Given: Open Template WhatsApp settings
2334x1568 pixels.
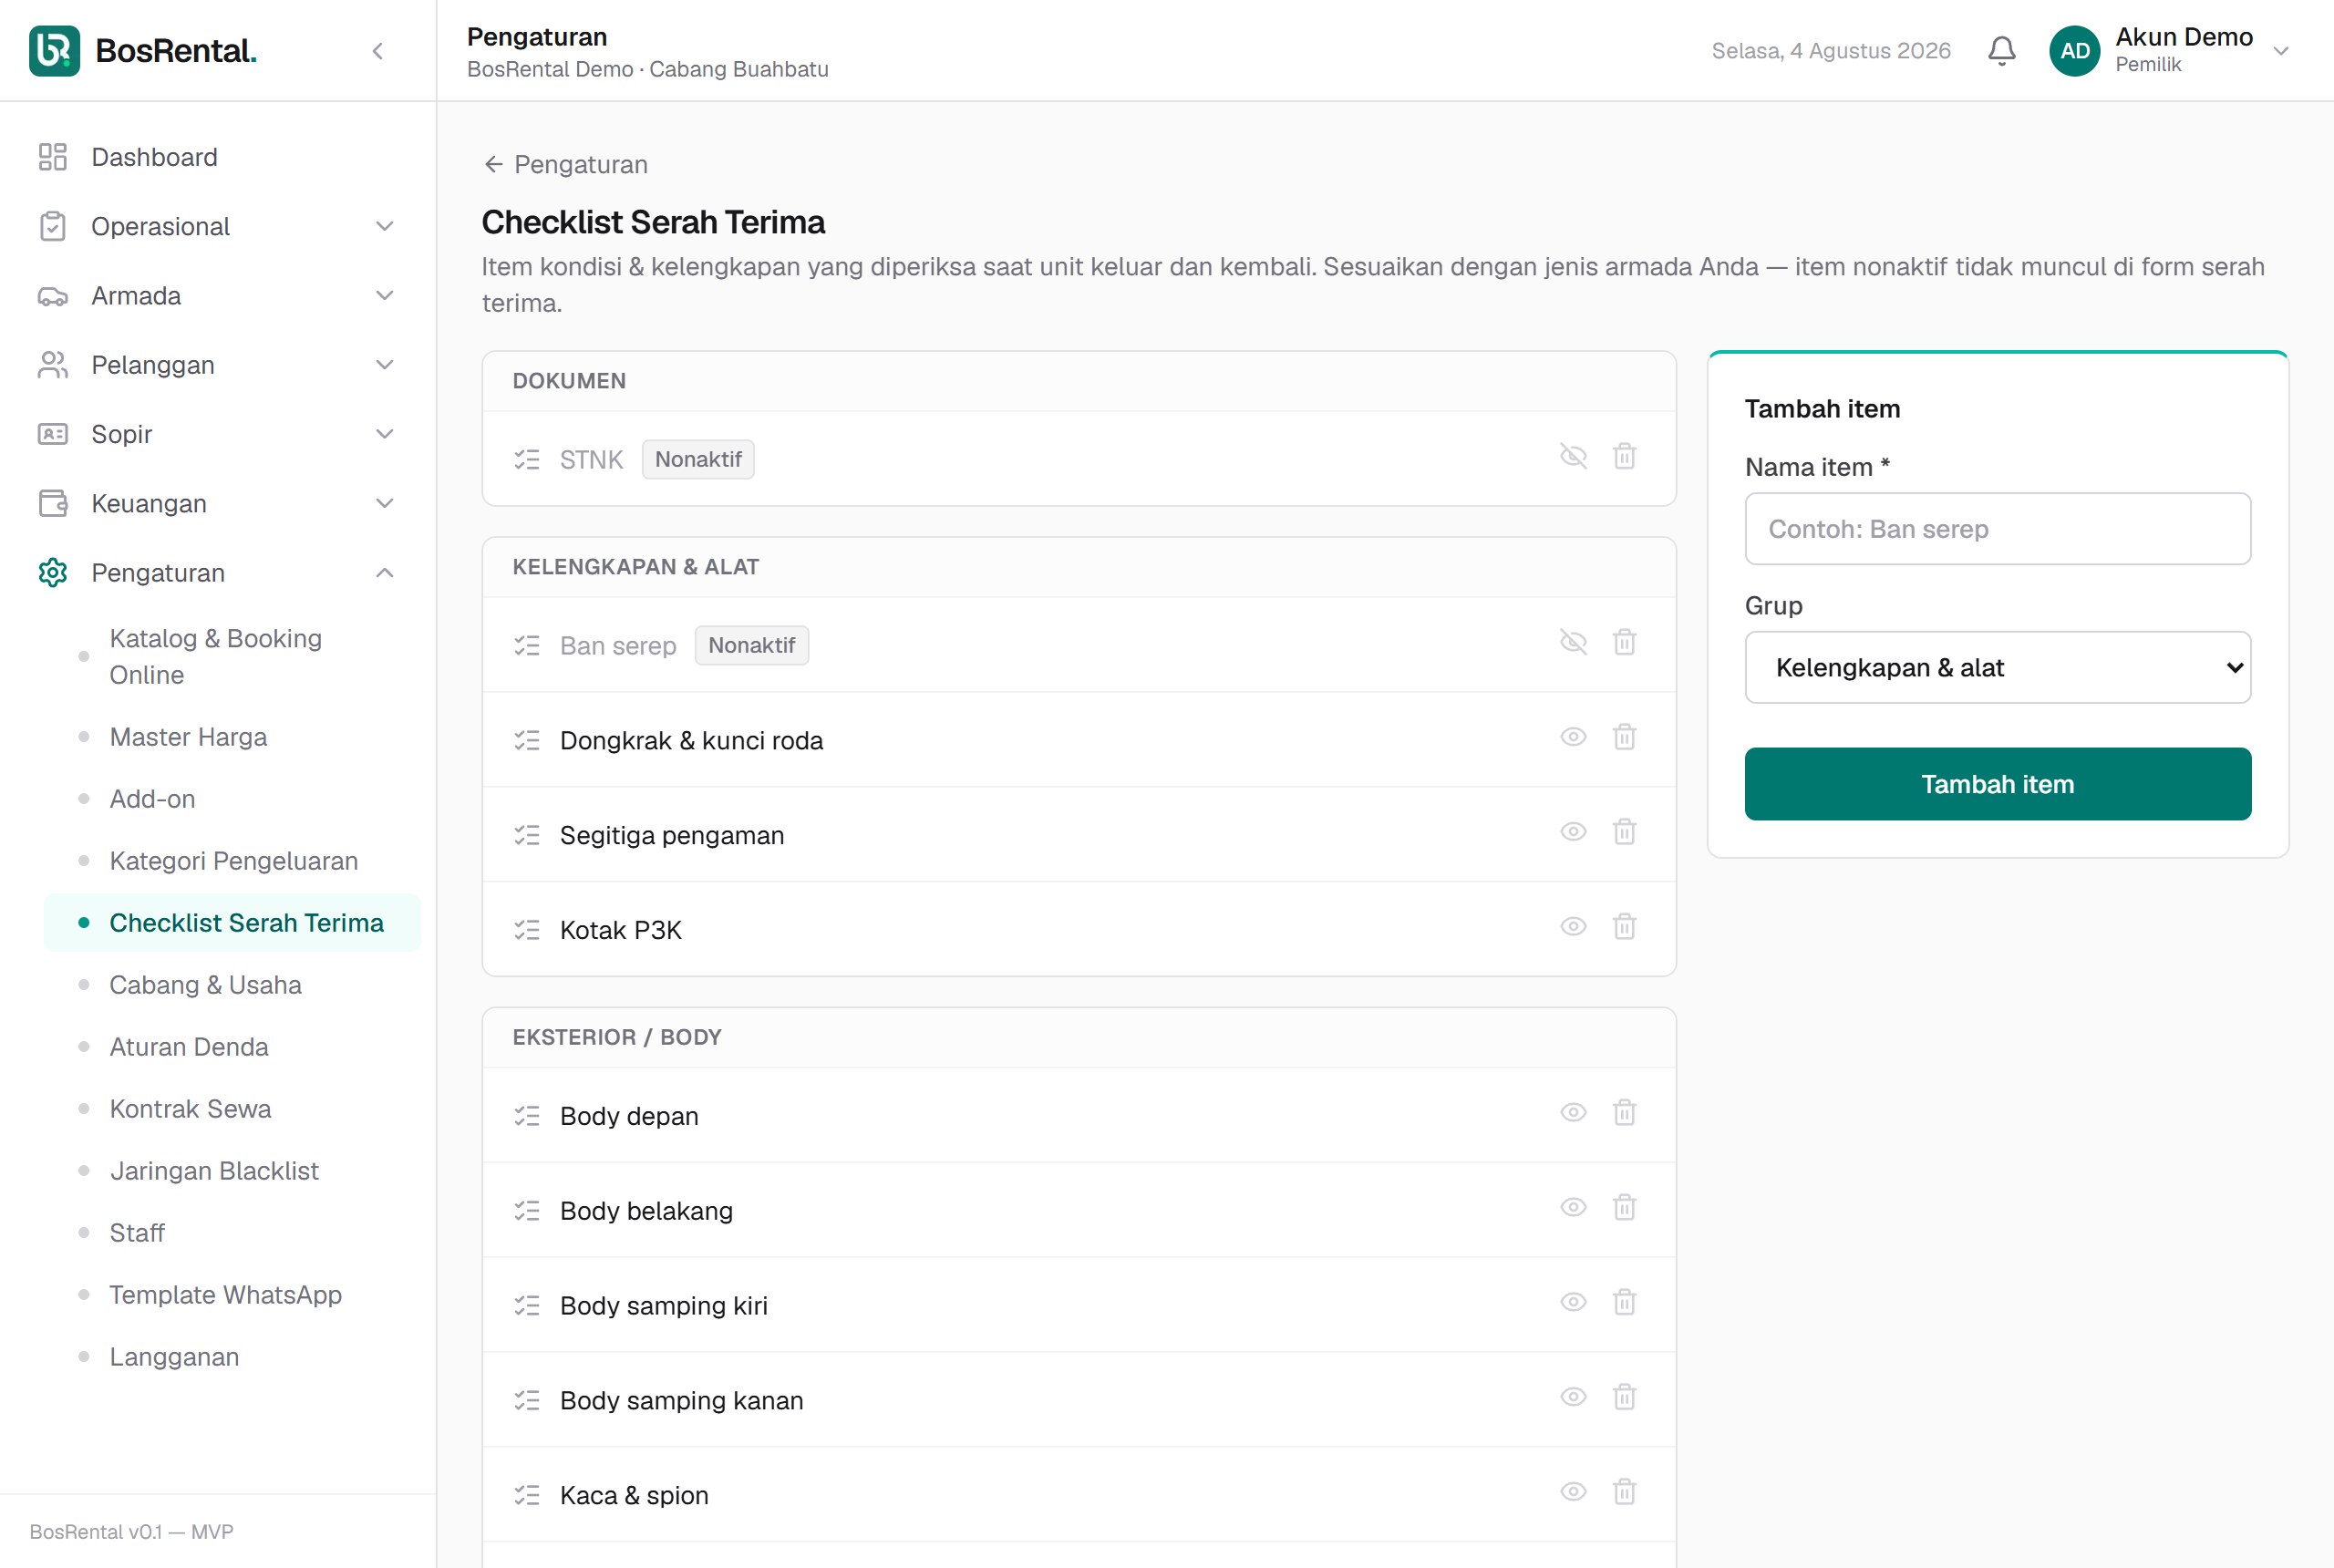Looking at the screenshot, I should coord(232,1295).
